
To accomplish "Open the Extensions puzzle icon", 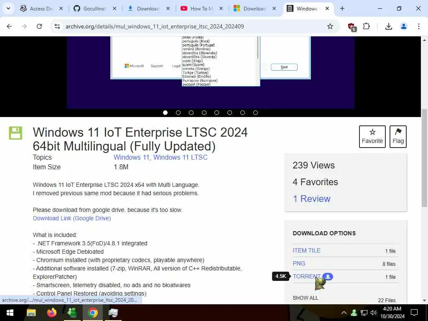I will click(366, 26).
